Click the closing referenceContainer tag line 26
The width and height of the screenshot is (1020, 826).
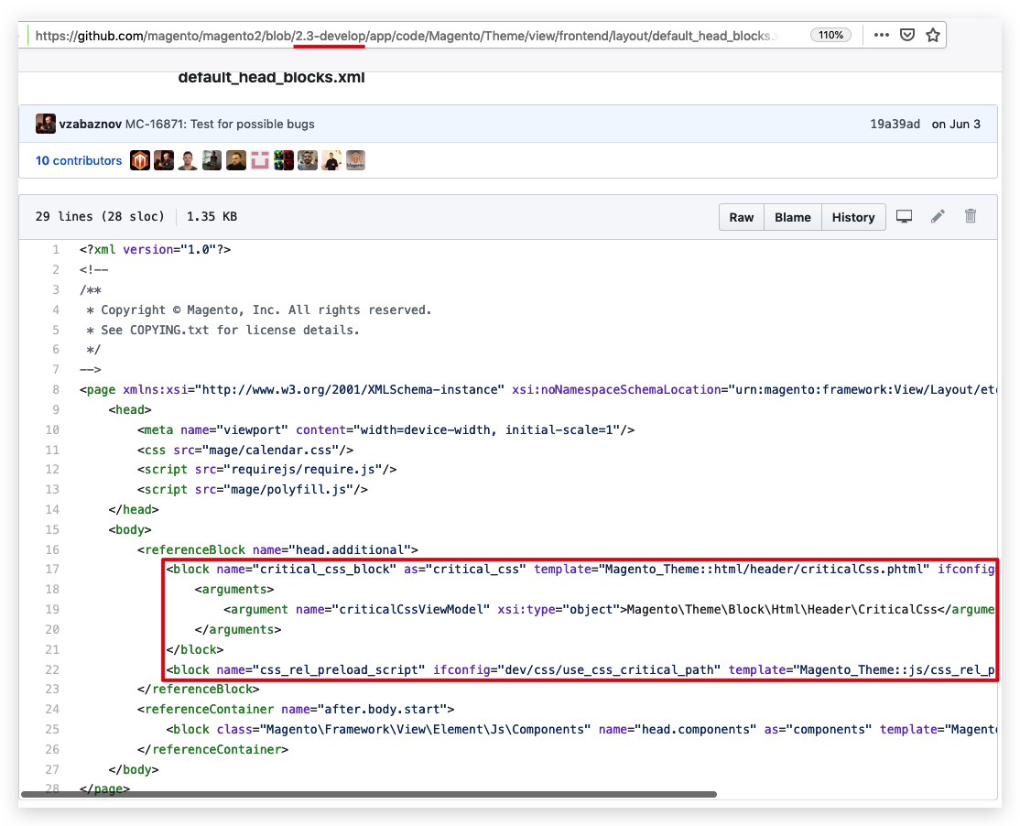[212, 749]
